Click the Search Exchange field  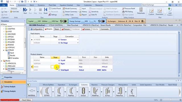pyautogui.click(x=155, y=5)
